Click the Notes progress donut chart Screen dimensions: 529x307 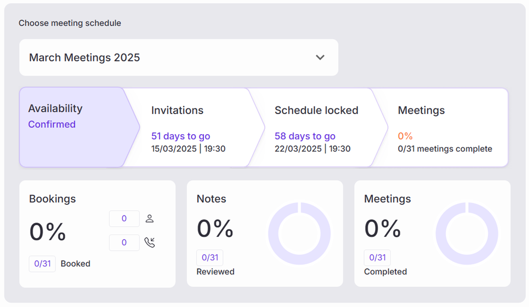click(x=299, y=234)
